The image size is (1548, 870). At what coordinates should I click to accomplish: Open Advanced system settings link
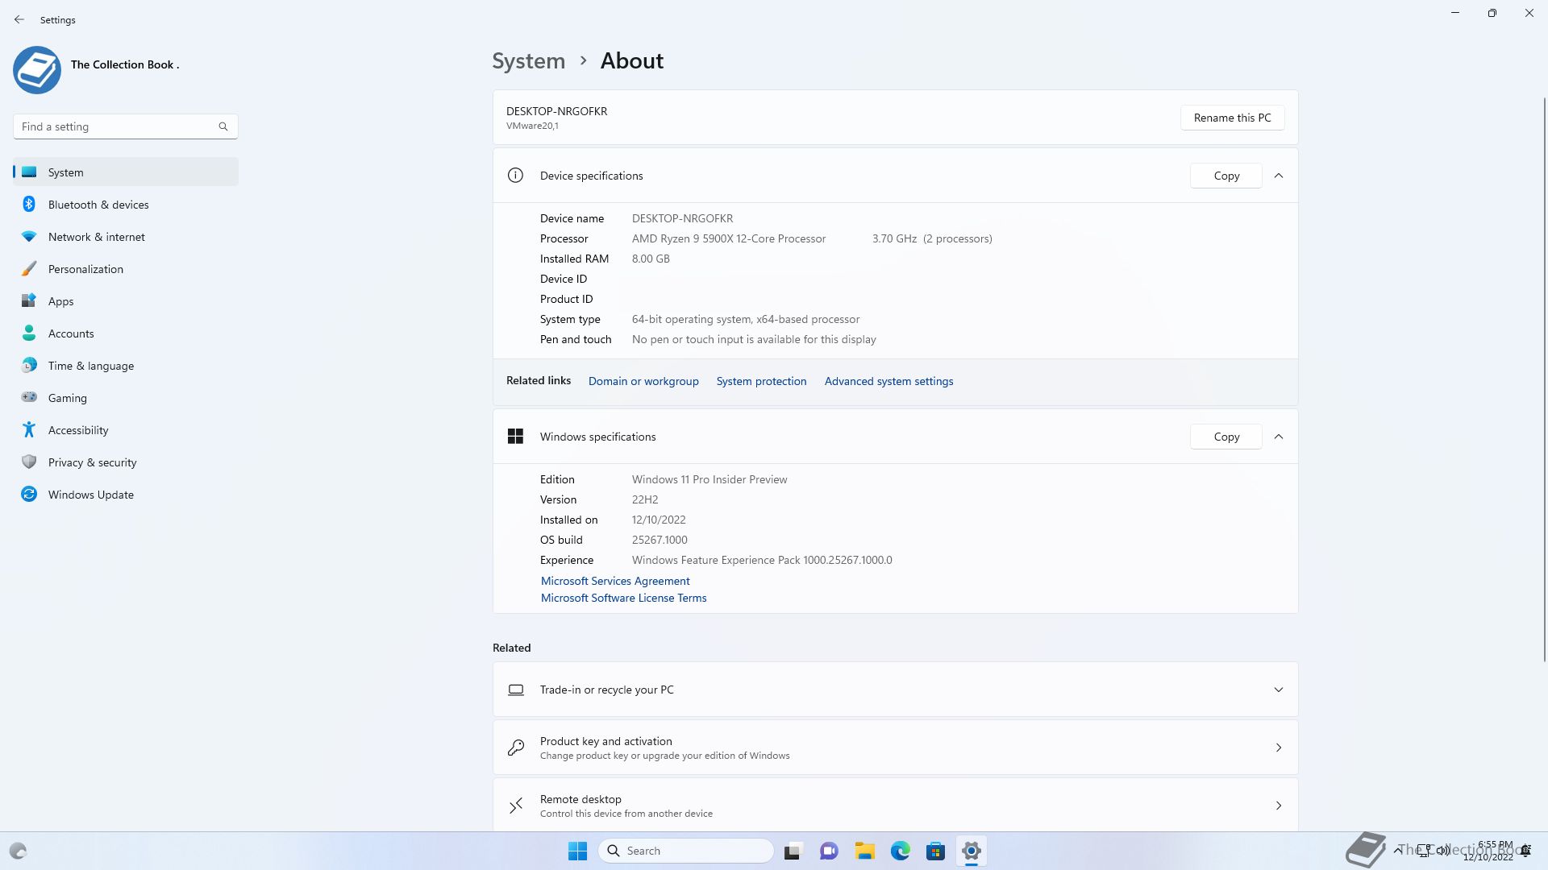click(x=888, y=381)
